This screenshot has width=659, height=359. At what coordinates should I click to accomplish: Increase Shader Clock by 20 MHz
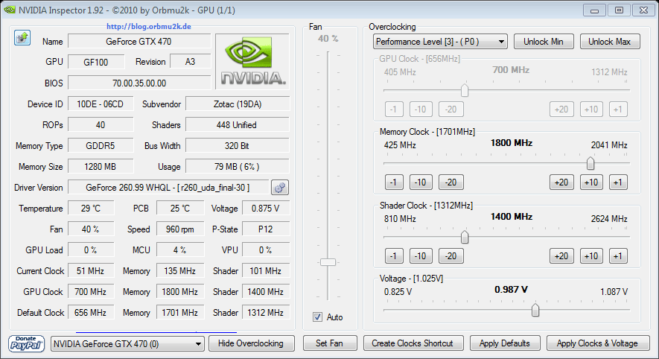pyautogui.click(x=561, y=256)
